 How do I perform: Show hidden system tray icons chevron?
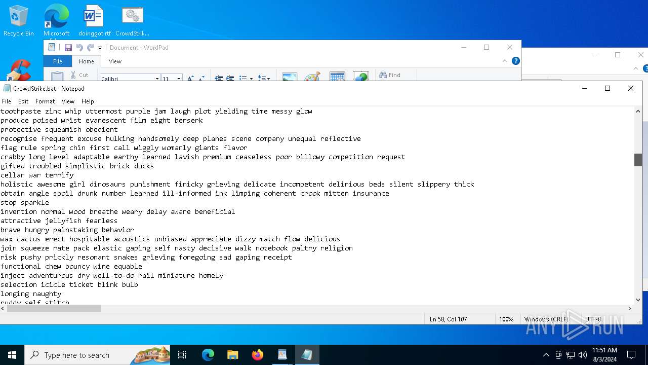click(x=546, y=355)
